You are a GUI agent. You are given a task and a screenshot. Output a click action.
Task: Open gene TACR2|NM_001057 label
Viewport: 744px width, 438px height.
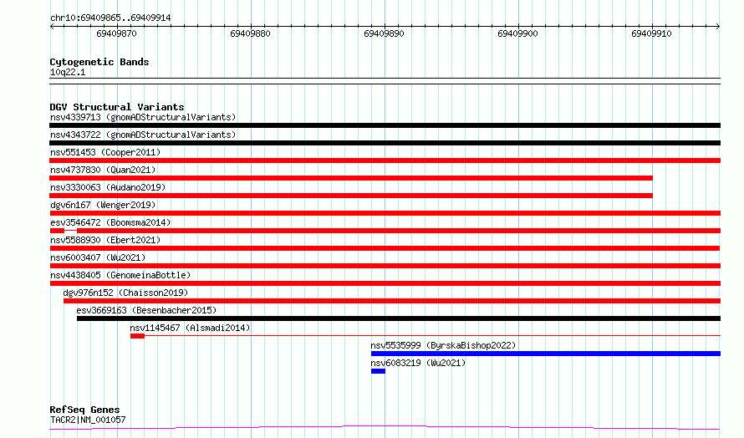(x=88, y=420)
